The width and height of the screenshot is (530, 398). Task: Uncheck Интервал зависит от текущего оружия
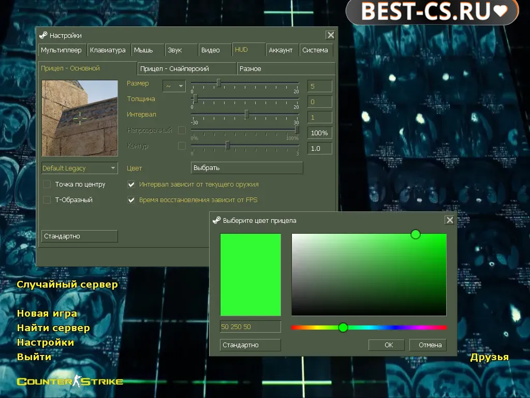pyautogui.click(x=131, y=184)
